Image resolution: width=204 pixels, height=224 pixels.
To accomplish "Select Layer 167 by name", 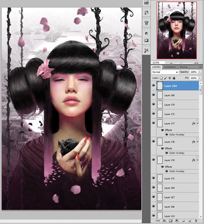I will 170,198.
